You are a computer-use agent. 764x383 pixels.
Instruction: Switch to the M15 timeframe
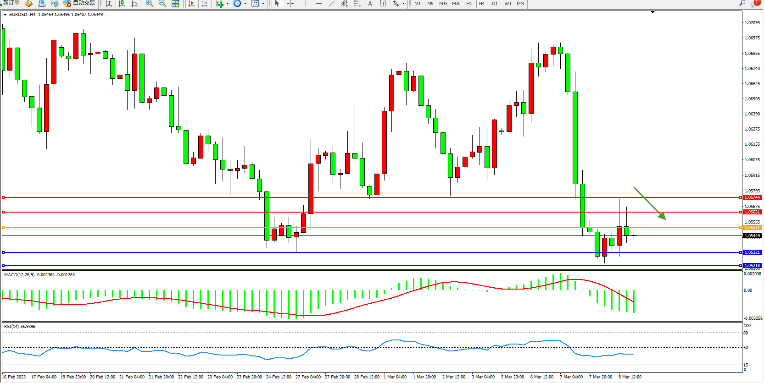click(443, 3)
